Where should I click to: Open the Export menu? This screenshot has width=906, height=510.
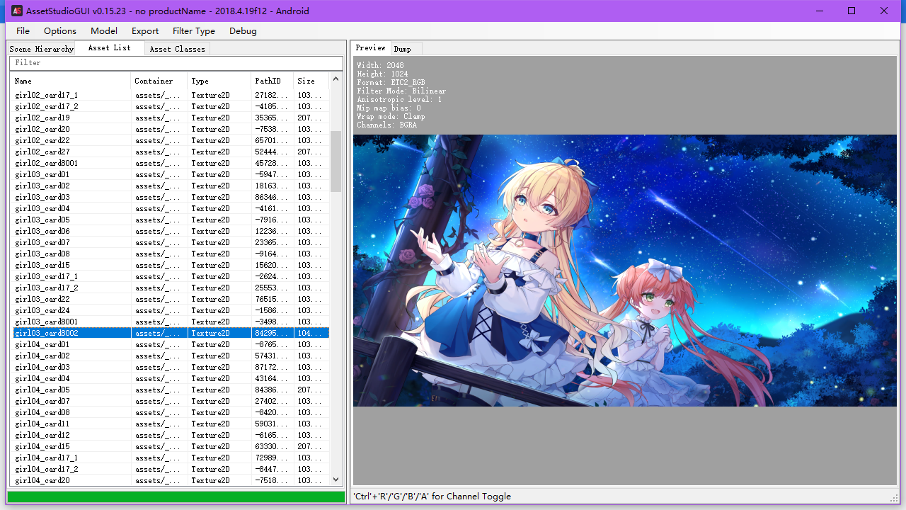pos(145,31)
